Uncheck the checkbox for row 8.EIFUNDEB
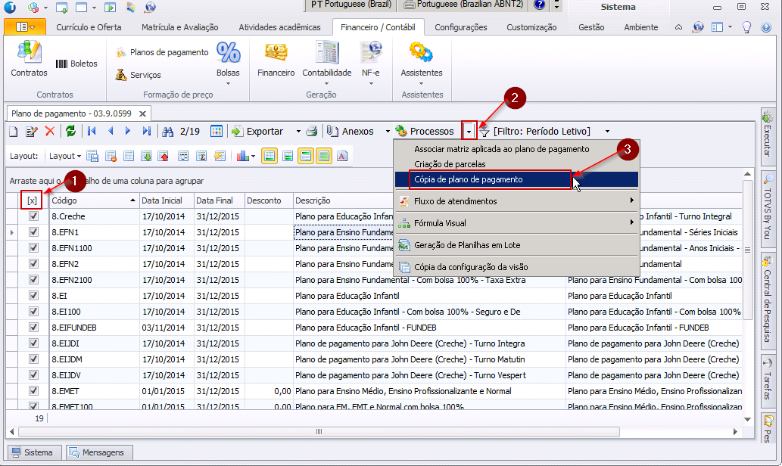The height and width of the screenshot is (466, 782). coord(33,328)
